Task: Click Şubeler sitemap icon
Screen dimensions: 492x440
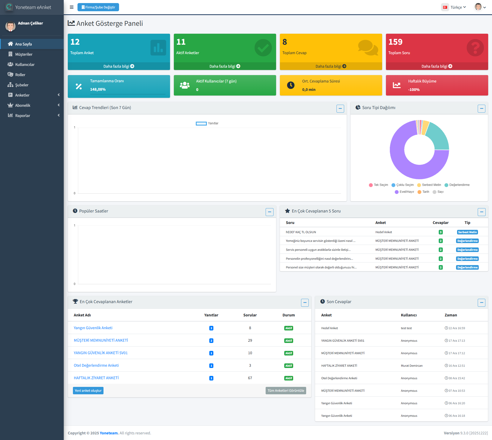Action: [10, 85]
